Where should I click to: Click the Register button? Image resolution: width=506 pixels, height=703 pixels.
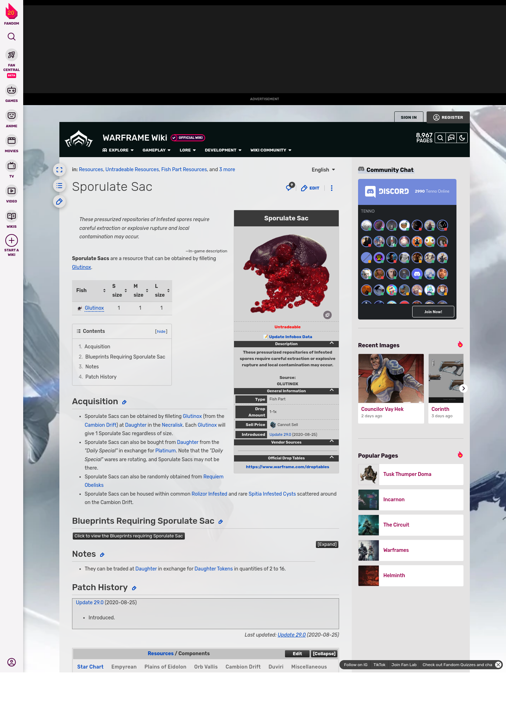pos(448,117)
